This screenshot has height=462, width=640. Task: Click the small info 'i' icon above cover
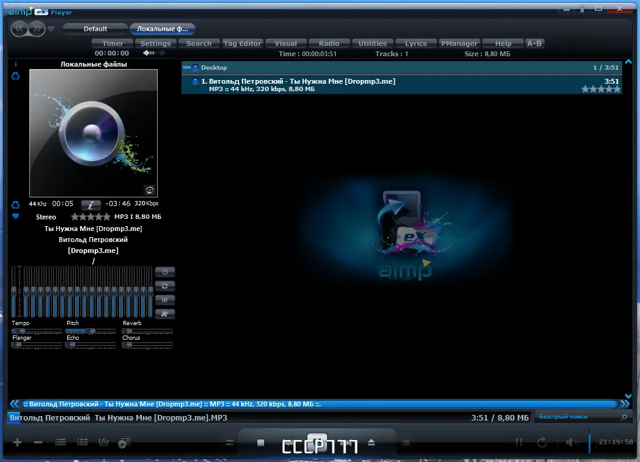tap(15, 64)
